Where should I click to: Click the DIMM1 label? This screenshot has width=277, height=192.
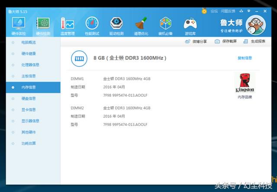pyautogui.click(x=77, y=79)
